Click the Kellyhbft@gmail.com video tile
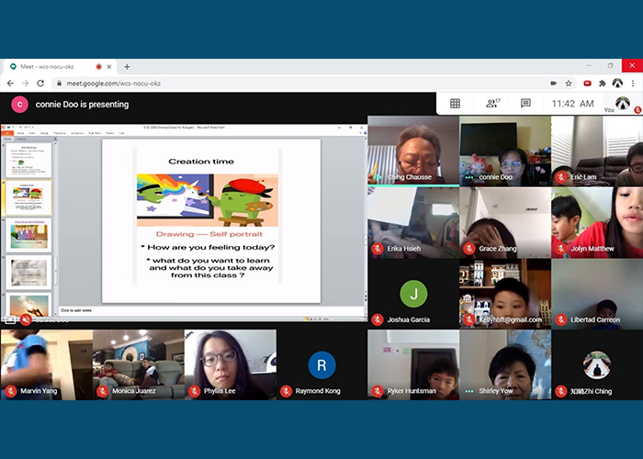Screen dimensions: 643x459 [505, 294]
